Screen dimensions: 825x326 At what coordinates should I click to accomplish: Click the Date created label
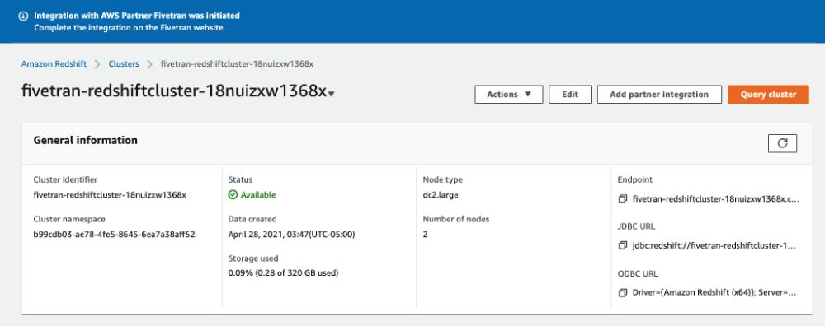252,219
